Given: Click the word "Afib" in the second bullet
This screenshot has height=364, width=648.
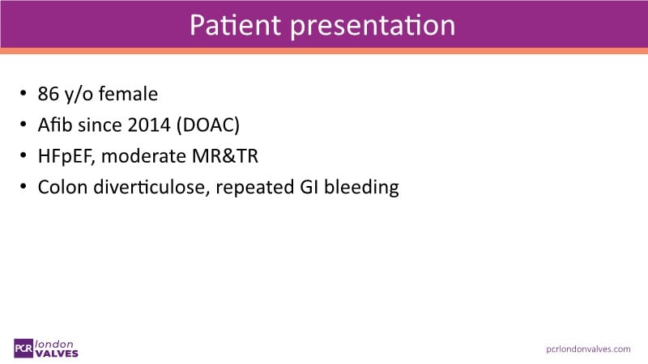Looking at the screenshot, I should click(x=54, y=125).
